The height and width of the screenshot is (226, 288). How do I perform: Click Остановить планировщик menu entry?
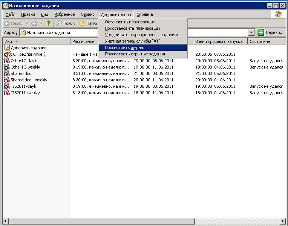(x=130, y=22)
